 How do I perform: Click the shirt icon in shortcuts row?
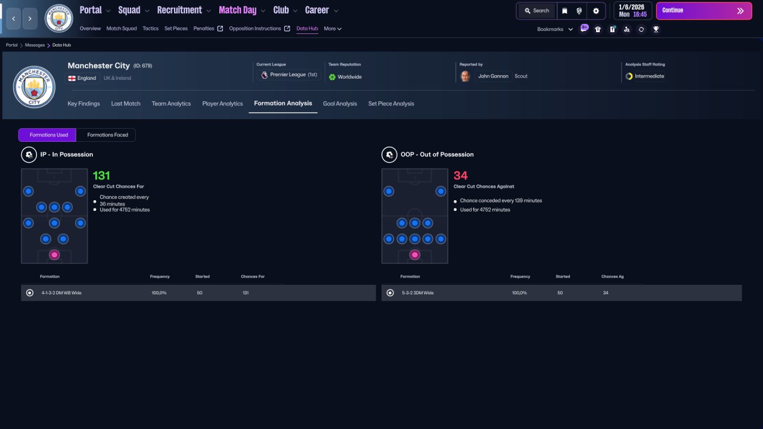[598, 29]
